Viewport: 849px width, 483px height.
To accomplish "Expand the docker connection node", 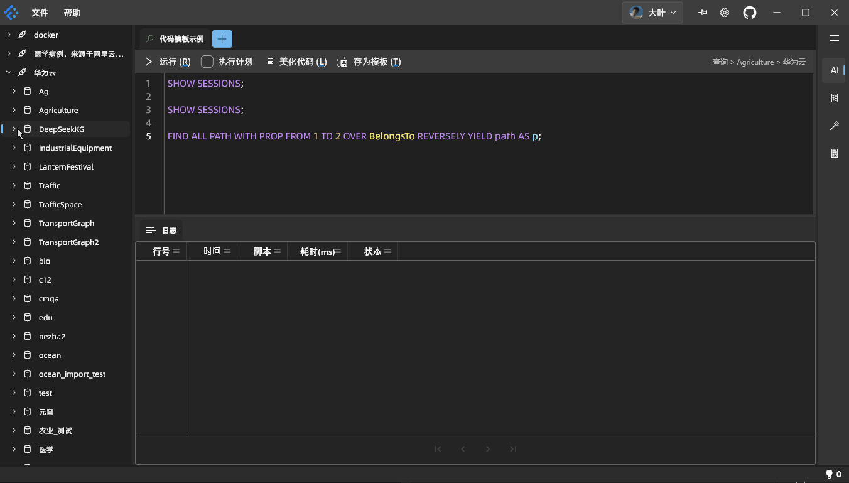I will point(9,35).
